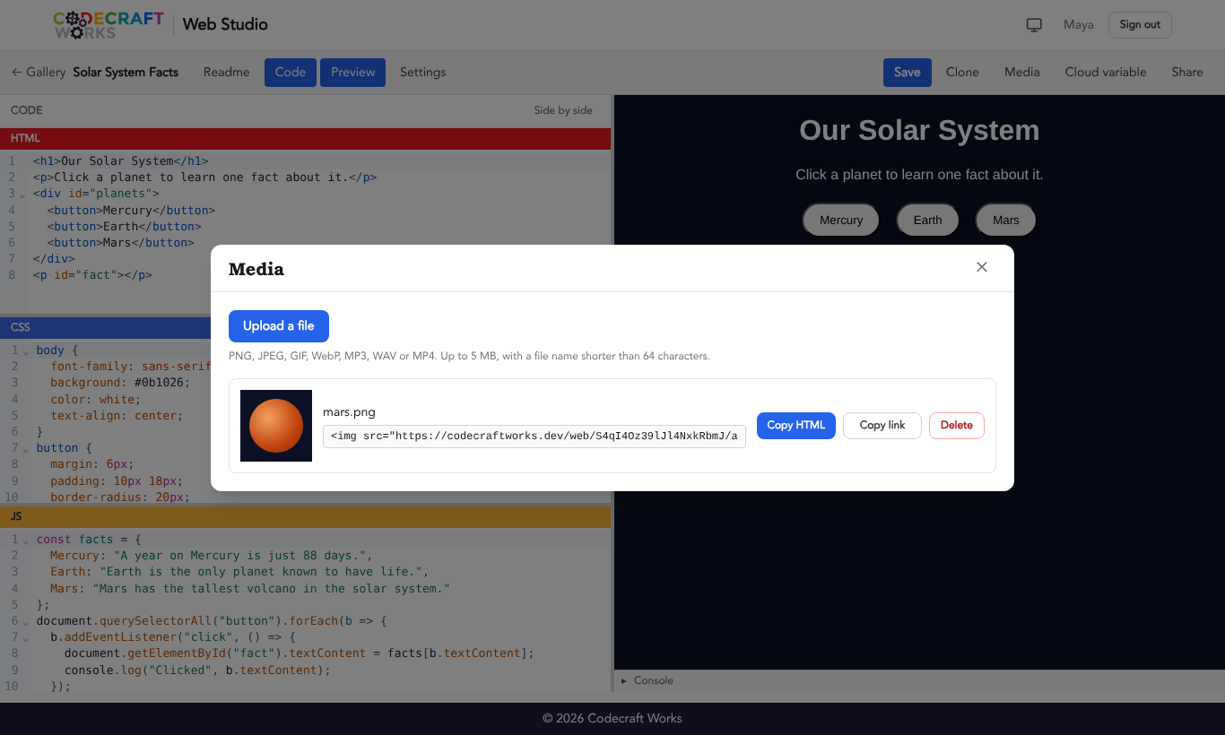Open the Settings tab
This screenshot has height=735, width=1225.
coord(423,72)
